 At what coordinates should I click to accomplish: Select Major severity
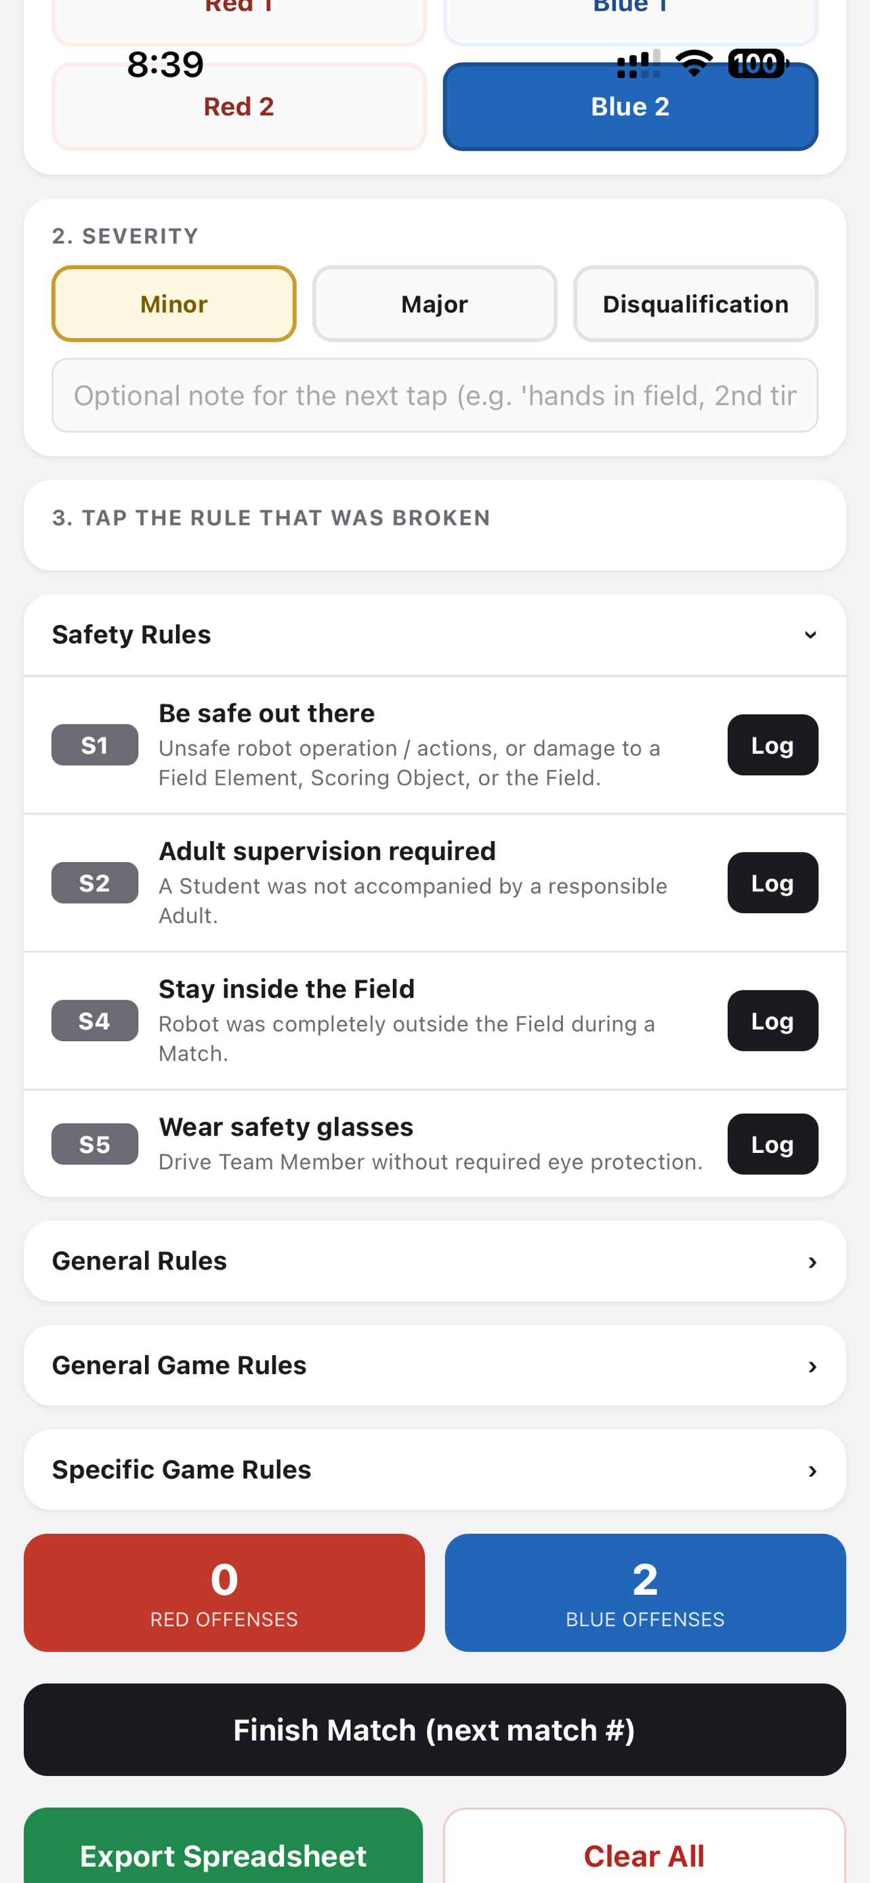click(x=434, y=304)
